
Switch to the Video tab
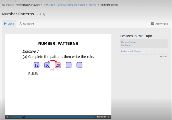tap(9, 24)
